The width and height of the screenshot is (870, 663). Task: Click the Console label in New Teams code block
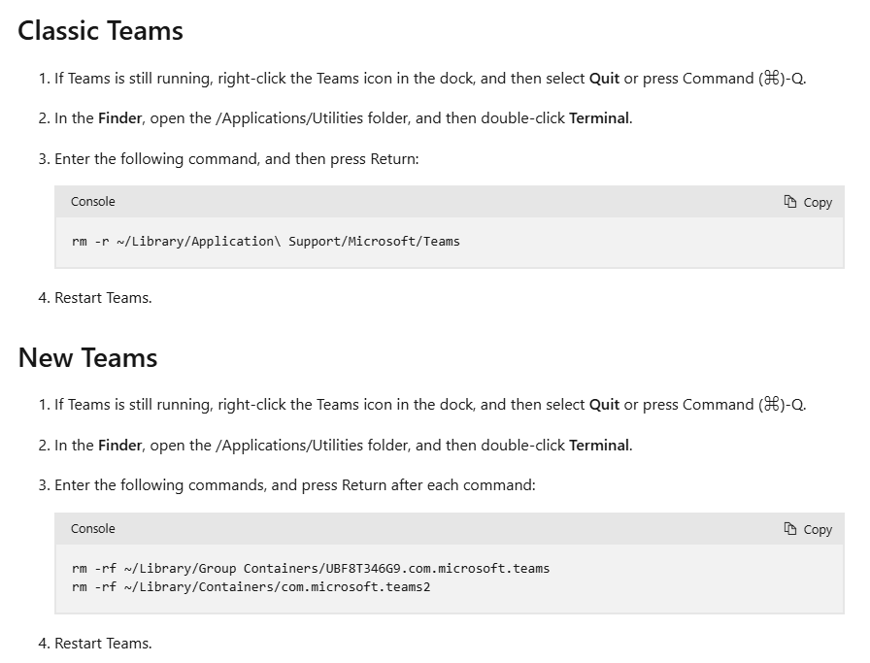point(92,529)
